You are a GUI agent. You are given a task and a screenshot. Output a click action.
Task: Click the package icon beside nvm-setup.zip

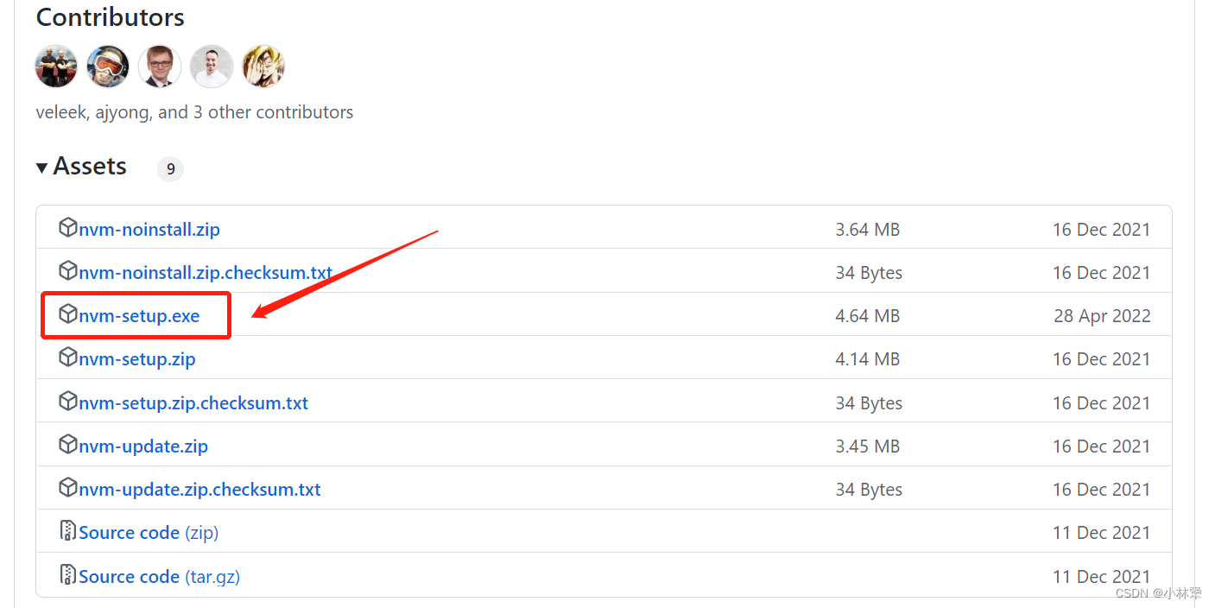(x=67, y=358)
